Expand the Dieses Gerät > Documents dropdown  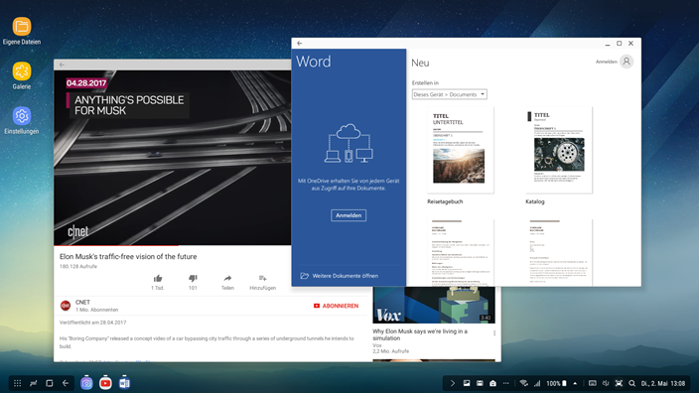(450, 94)
